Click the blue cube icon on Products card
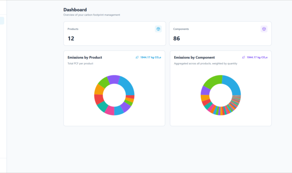 158,29
